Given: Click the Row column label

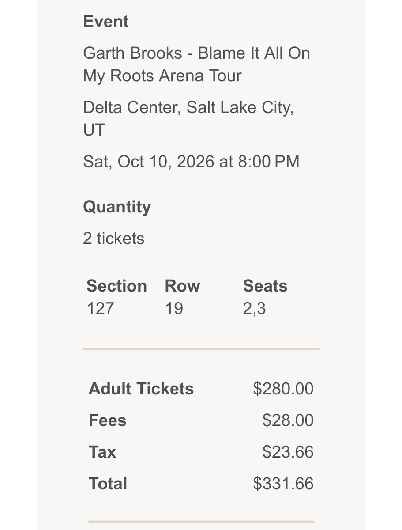Looking at the screenshot, I should point(182,286).
